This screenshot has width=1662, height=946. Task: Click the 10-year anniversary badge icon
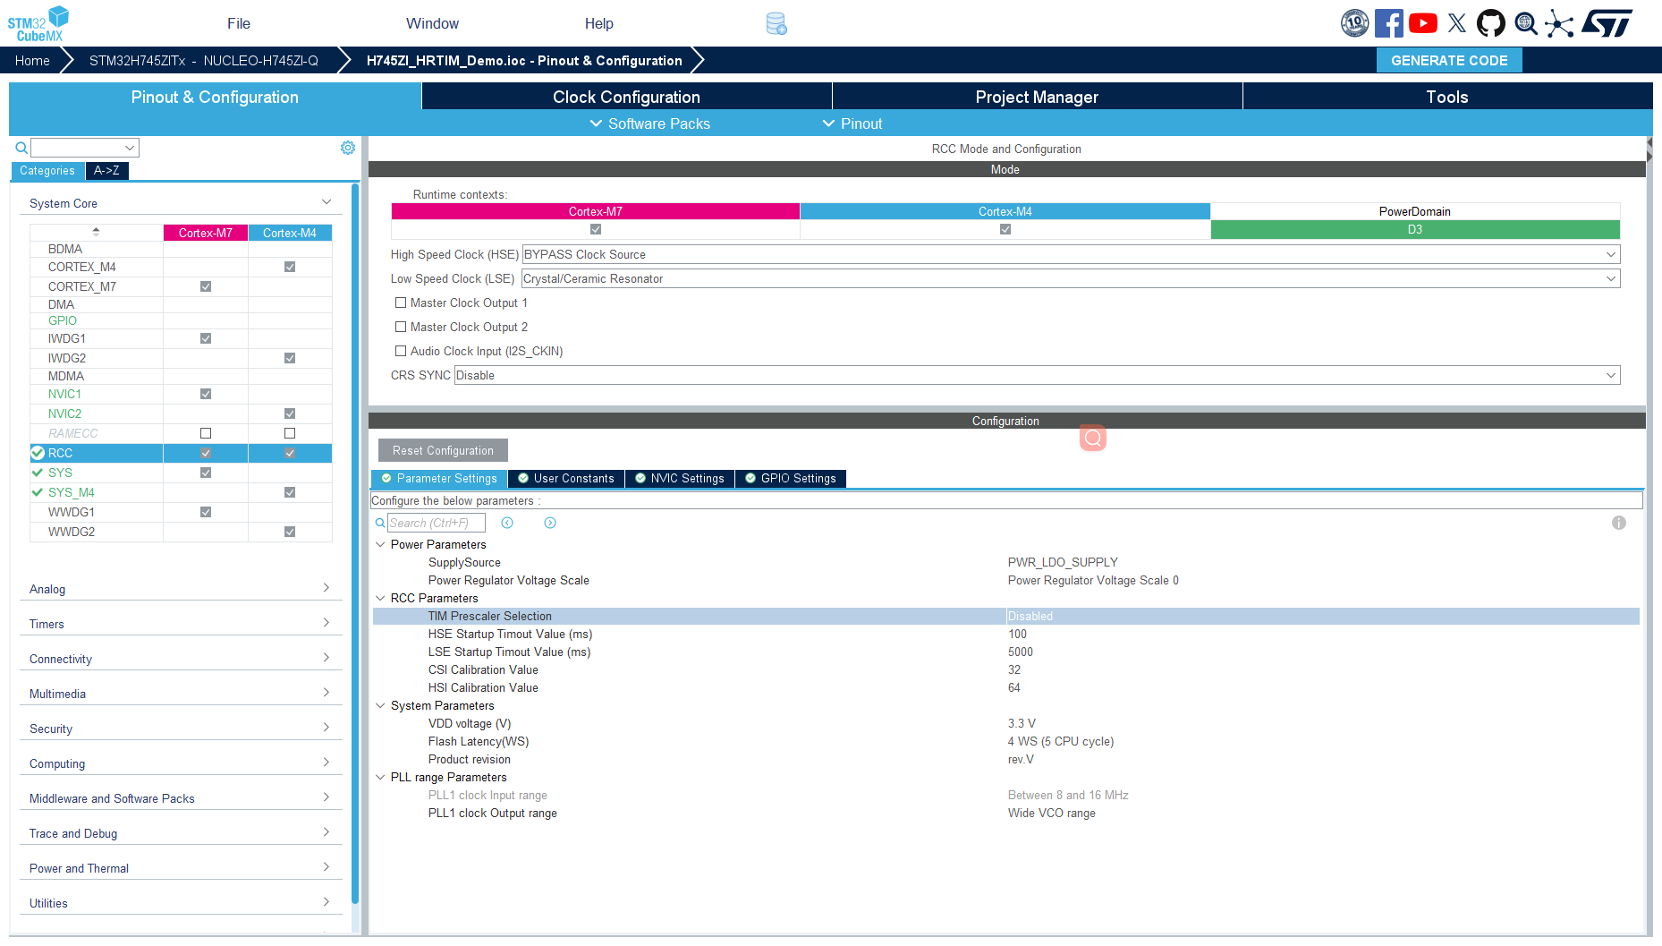(1355, 23)
